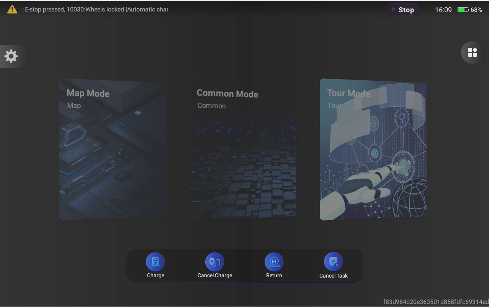Tap the Cancel Task clipboard icon

334,262
